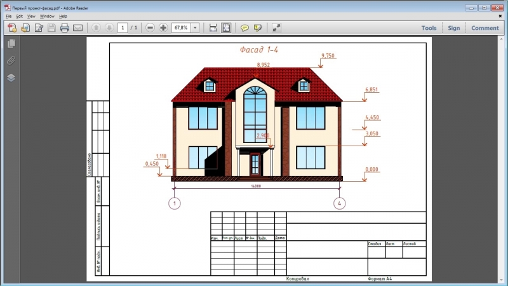Go to next page arrow
Screen dimensions: 508x286
tap(109, 28)
